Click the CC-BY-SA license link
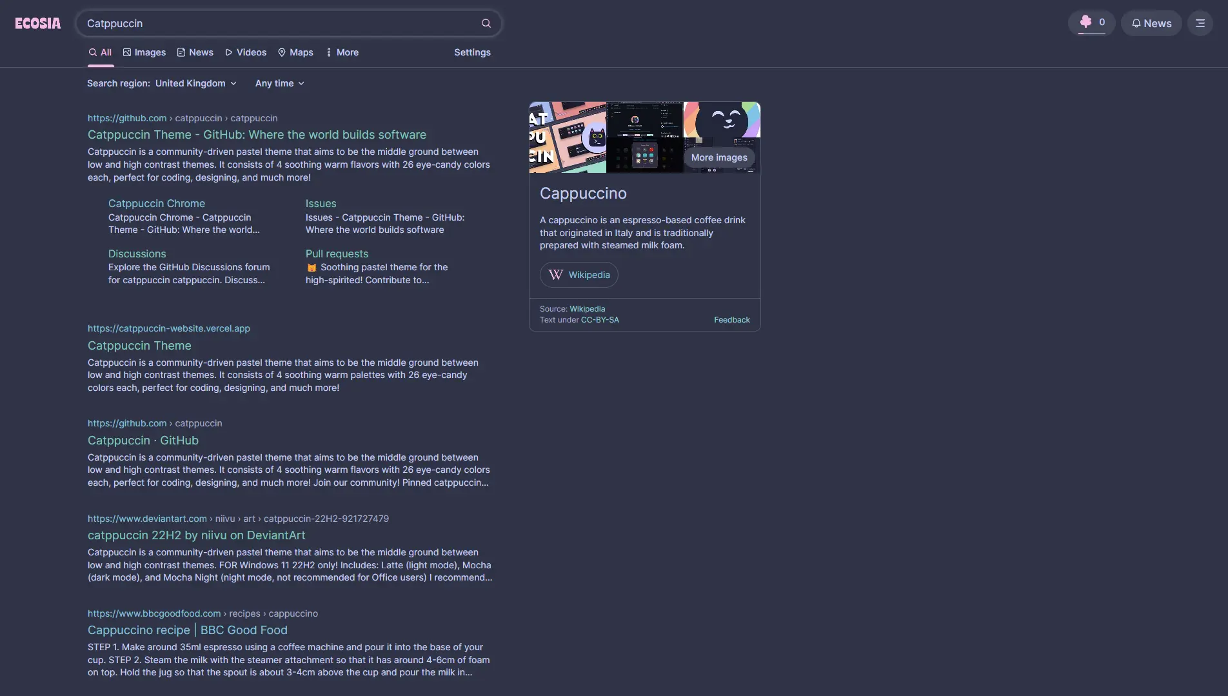 pos(600,320)
